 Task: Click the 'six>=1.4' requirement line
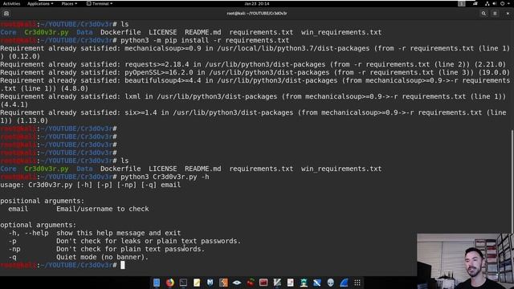click(253, 116)
